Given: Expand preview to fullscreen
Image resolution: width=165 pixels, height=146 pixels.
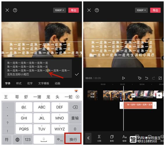Looking at the screenshot, I should coord(160,78).
